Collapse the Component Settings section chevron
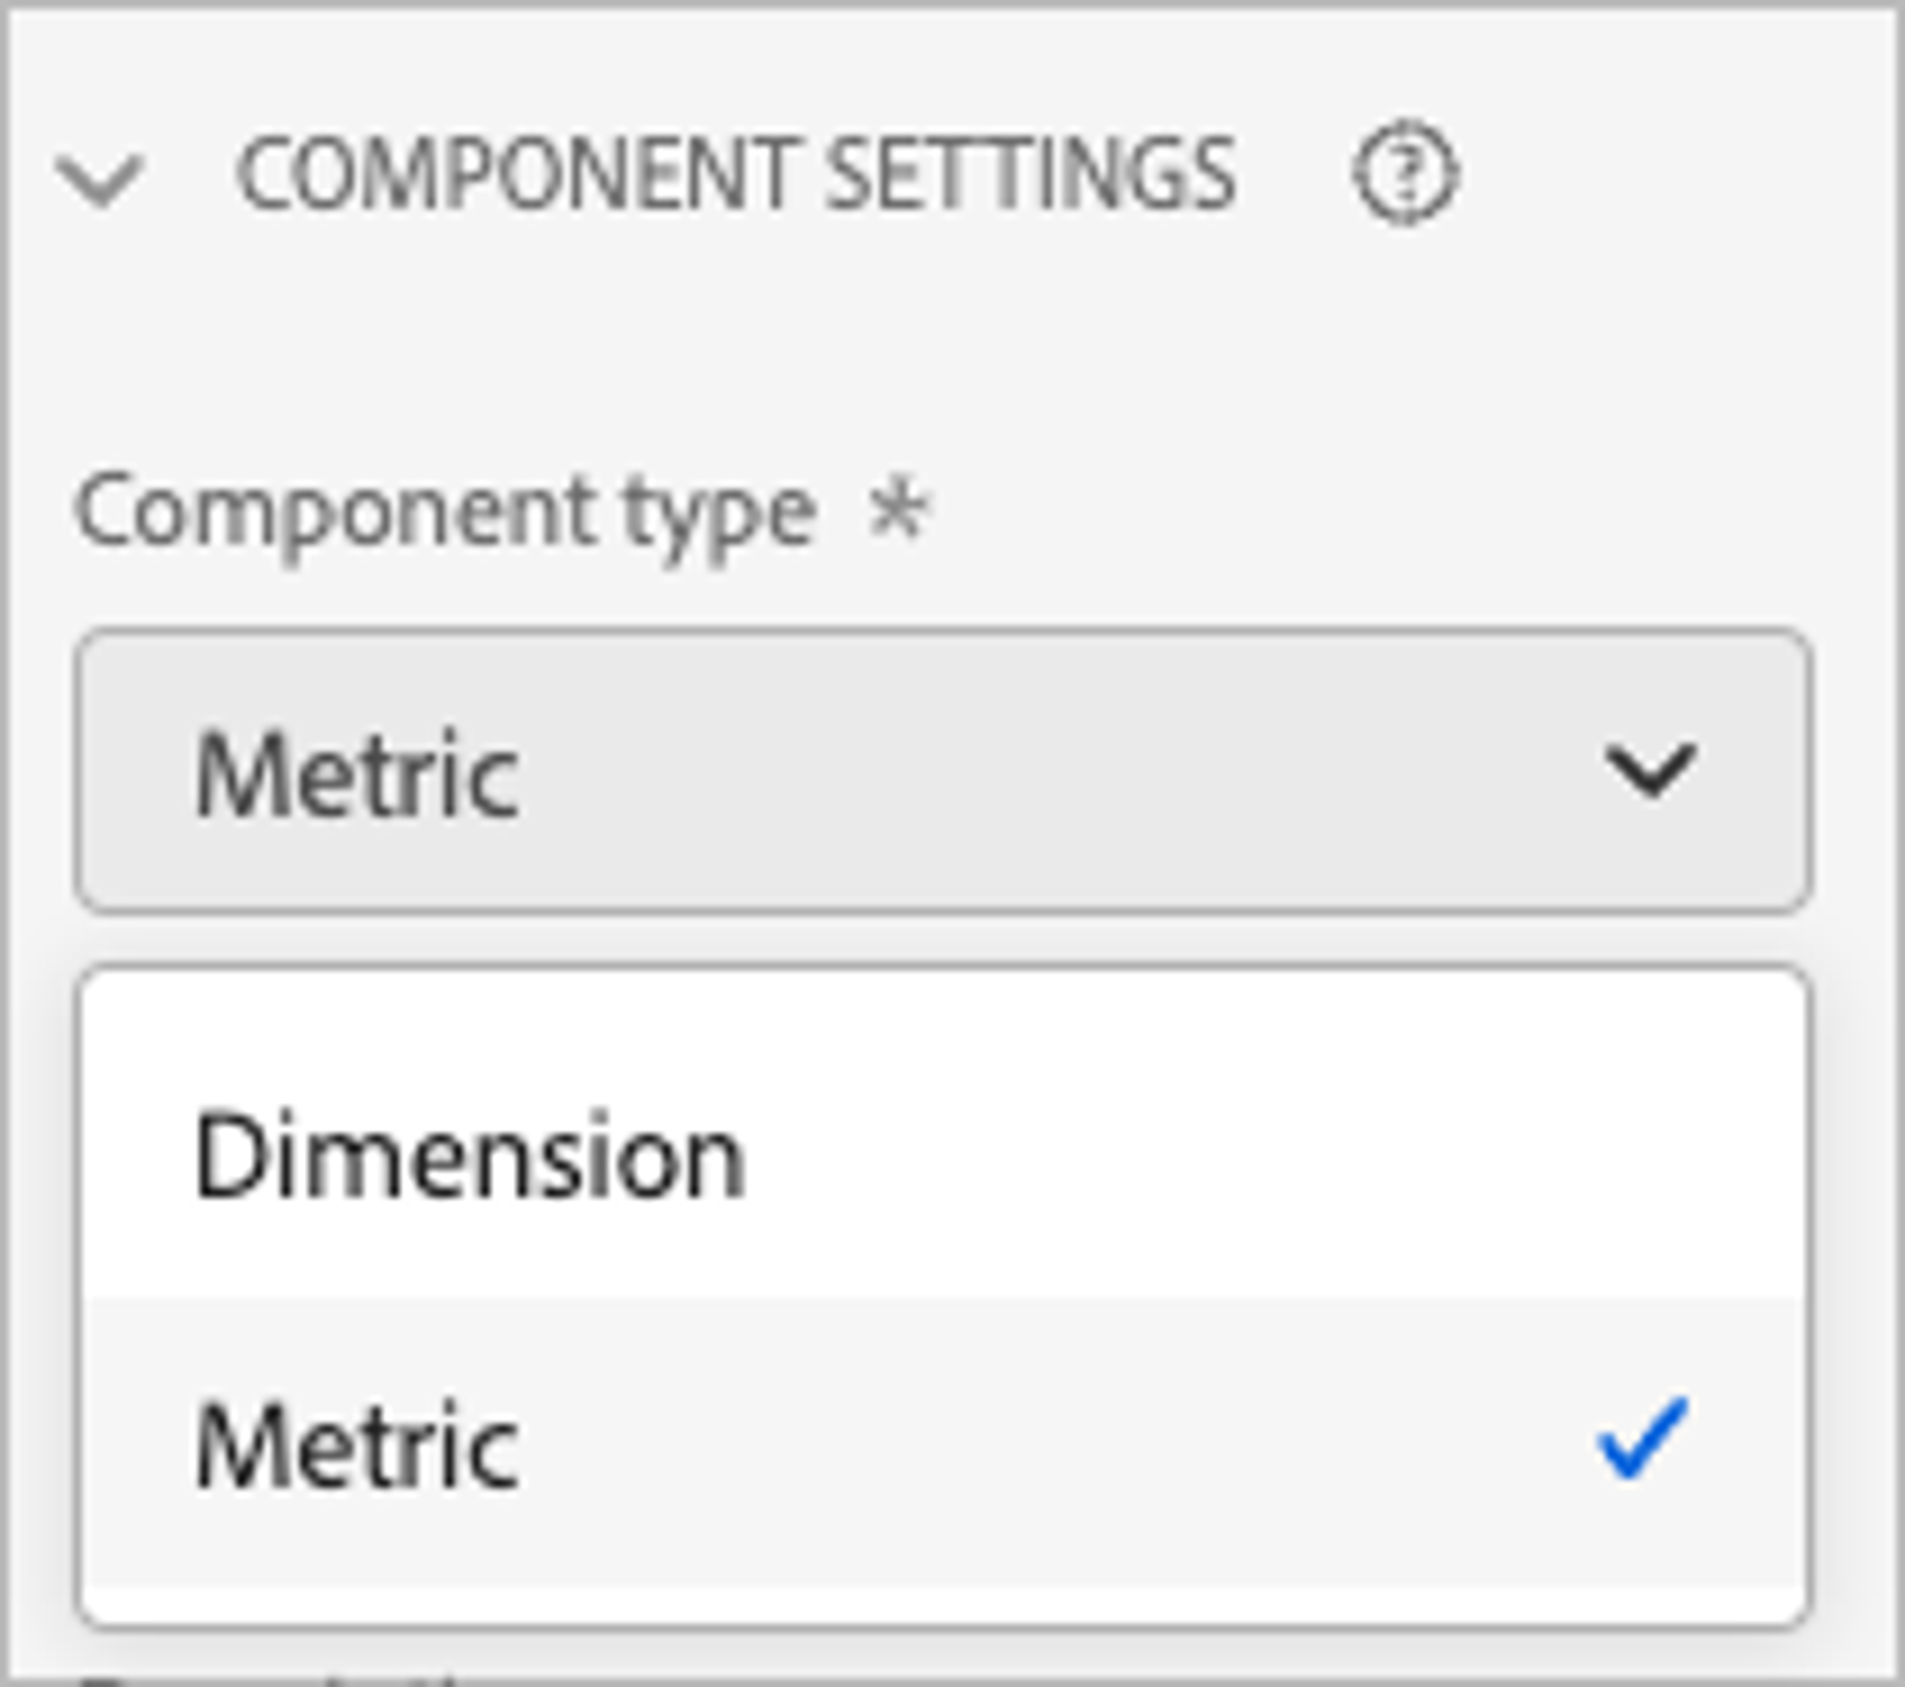 click(x=101, y=180)
